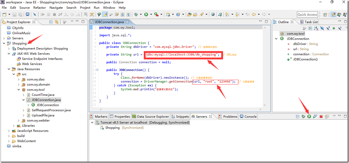Viewport: 349px width, 163px height.
Task: Click the Open Web Browser globe icon
Action: point(213,14)
